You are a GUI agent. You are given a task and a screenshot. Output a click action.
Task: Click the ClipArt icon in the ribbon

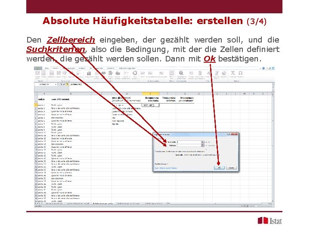pos(59,73)
